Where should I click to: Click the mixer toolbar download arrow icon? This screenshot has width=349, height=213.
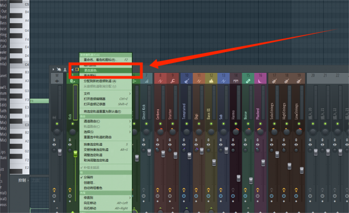coord(65,69)
